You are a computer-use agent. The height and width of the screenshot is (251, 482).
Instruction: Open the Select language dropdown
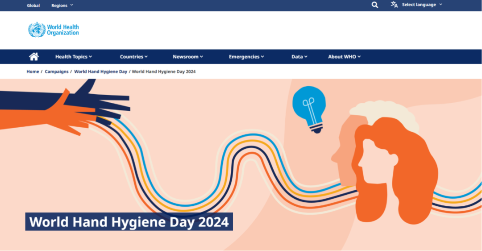[422, 4]
